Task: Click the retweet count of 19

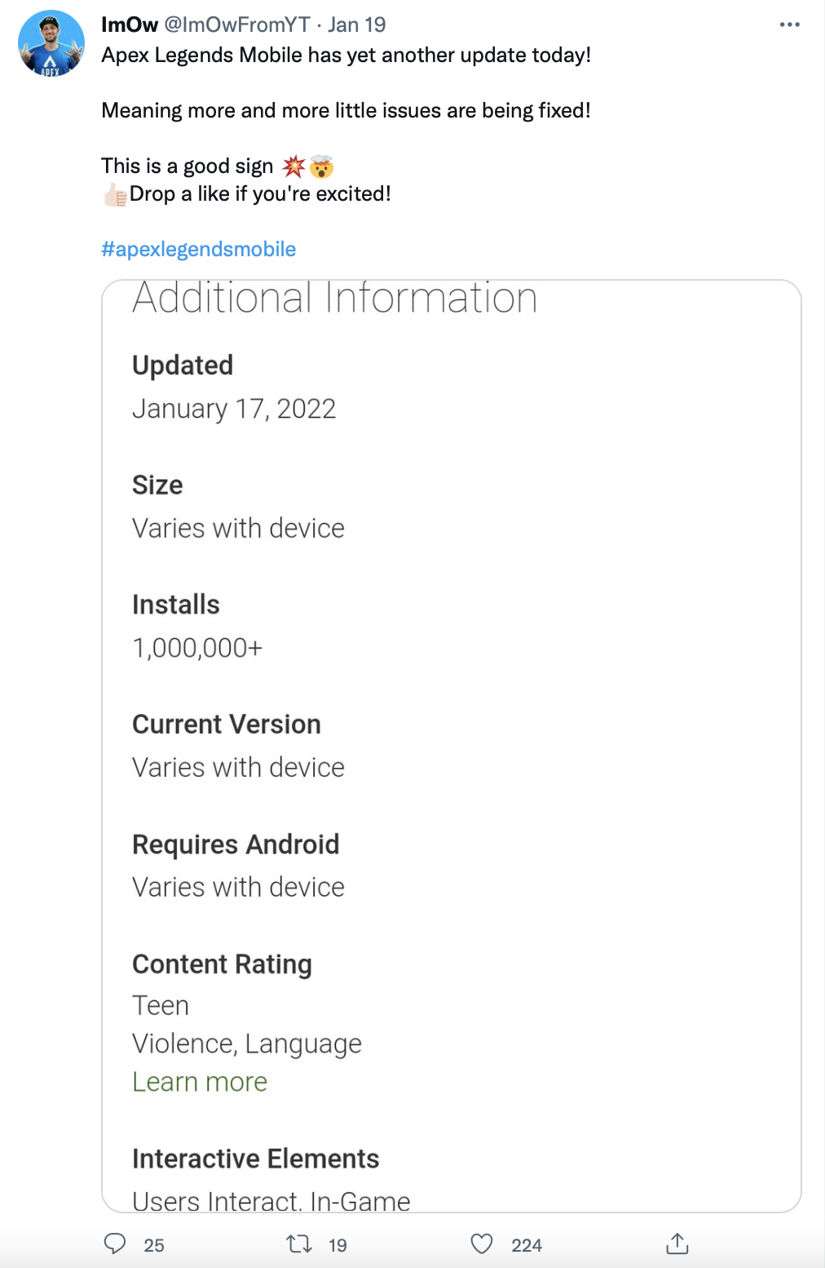Action: click(337, 1245)
